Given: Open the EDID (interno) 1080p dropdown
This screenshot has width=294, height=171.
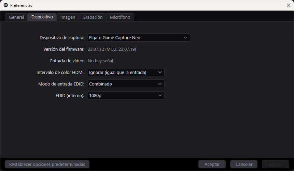Looking at the screenshot, I should [x=126, y=95].
